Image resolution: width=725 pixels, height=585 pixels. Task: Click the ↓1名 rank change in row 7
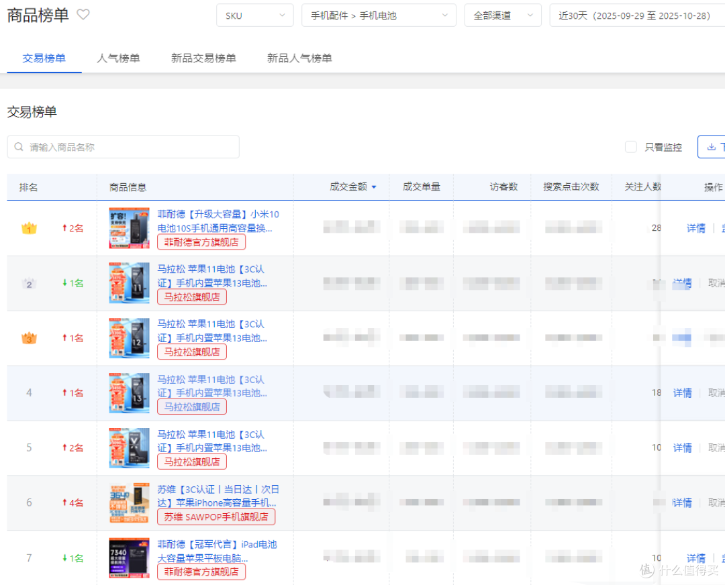[x=72, y=558]
